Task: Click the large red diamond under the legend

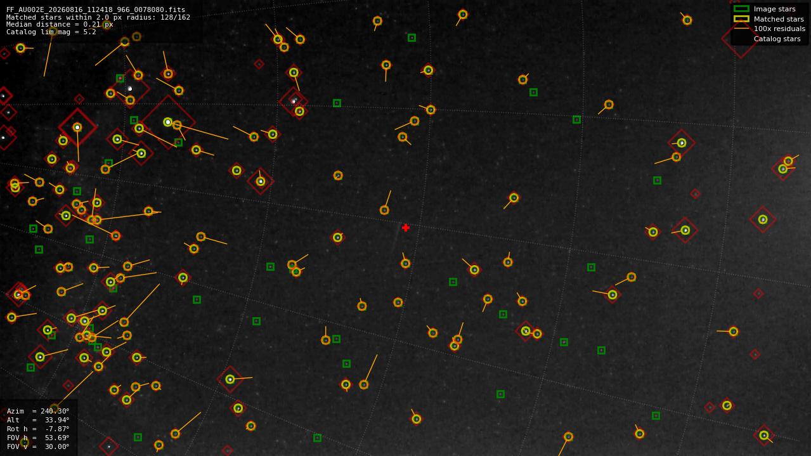Action: coord(740,40)
